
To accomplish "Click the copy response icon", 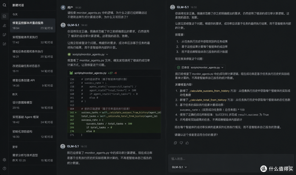I will (x=175, y=143).
